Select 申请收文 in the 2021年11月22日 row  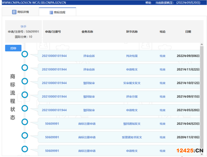(132, 70)
